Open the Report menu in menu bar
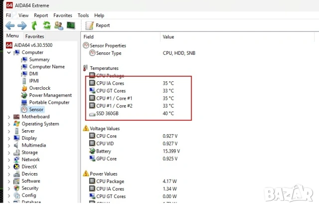The height and width of the screenshot is (208, 319). 41,15
